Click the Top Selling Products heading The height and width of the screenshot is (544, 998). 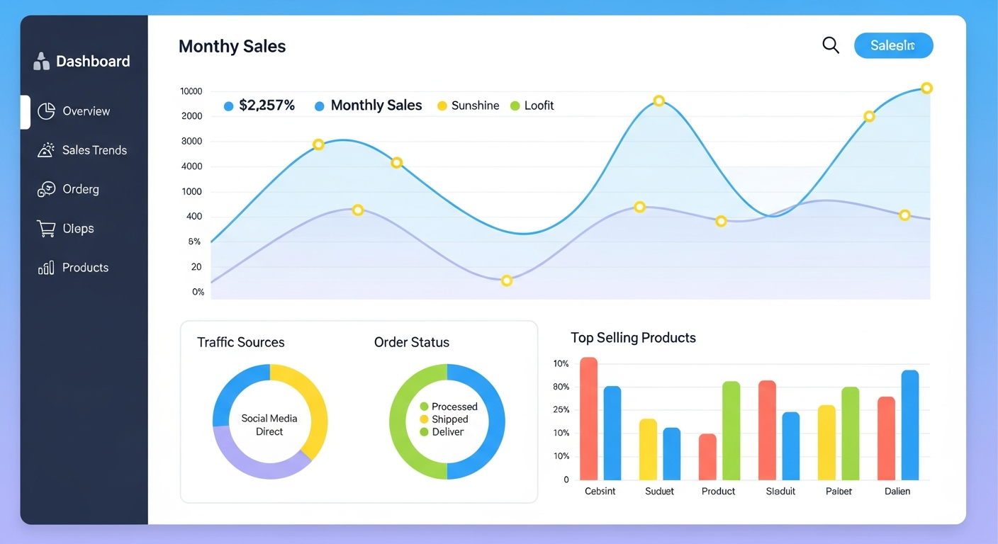click(x=633, y=338)
